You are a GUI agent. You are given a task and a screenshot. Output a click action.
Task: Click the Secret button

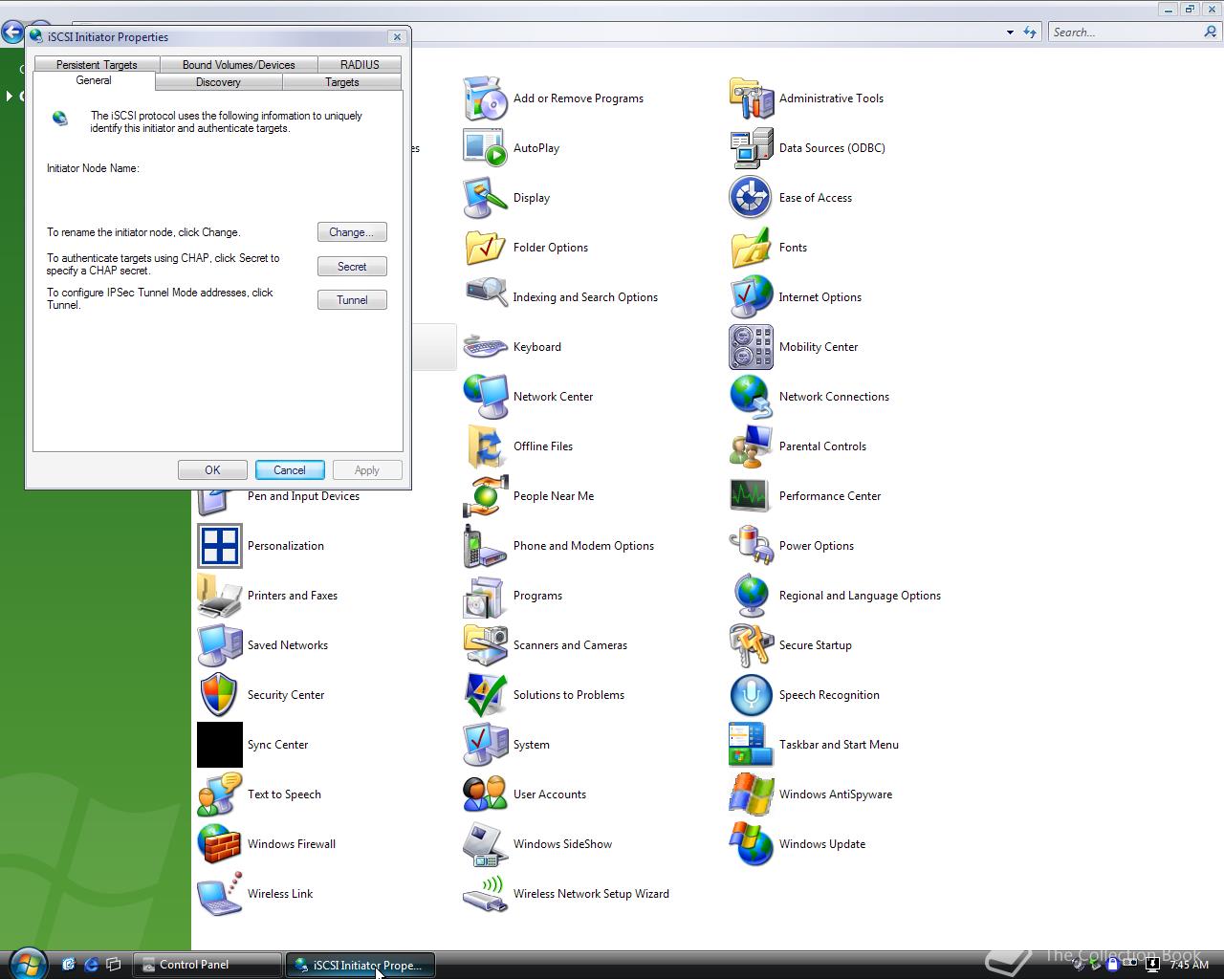[352, 267]
